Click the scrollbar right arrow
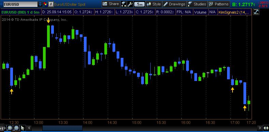This screenshot has width=269, height=132. point(260,128)
